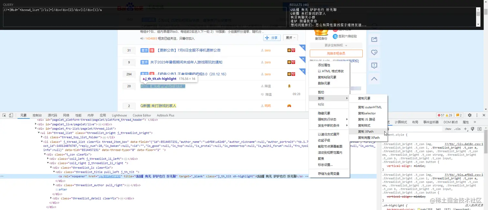Open 计算样式 computed styles tab

click(401, 122)
